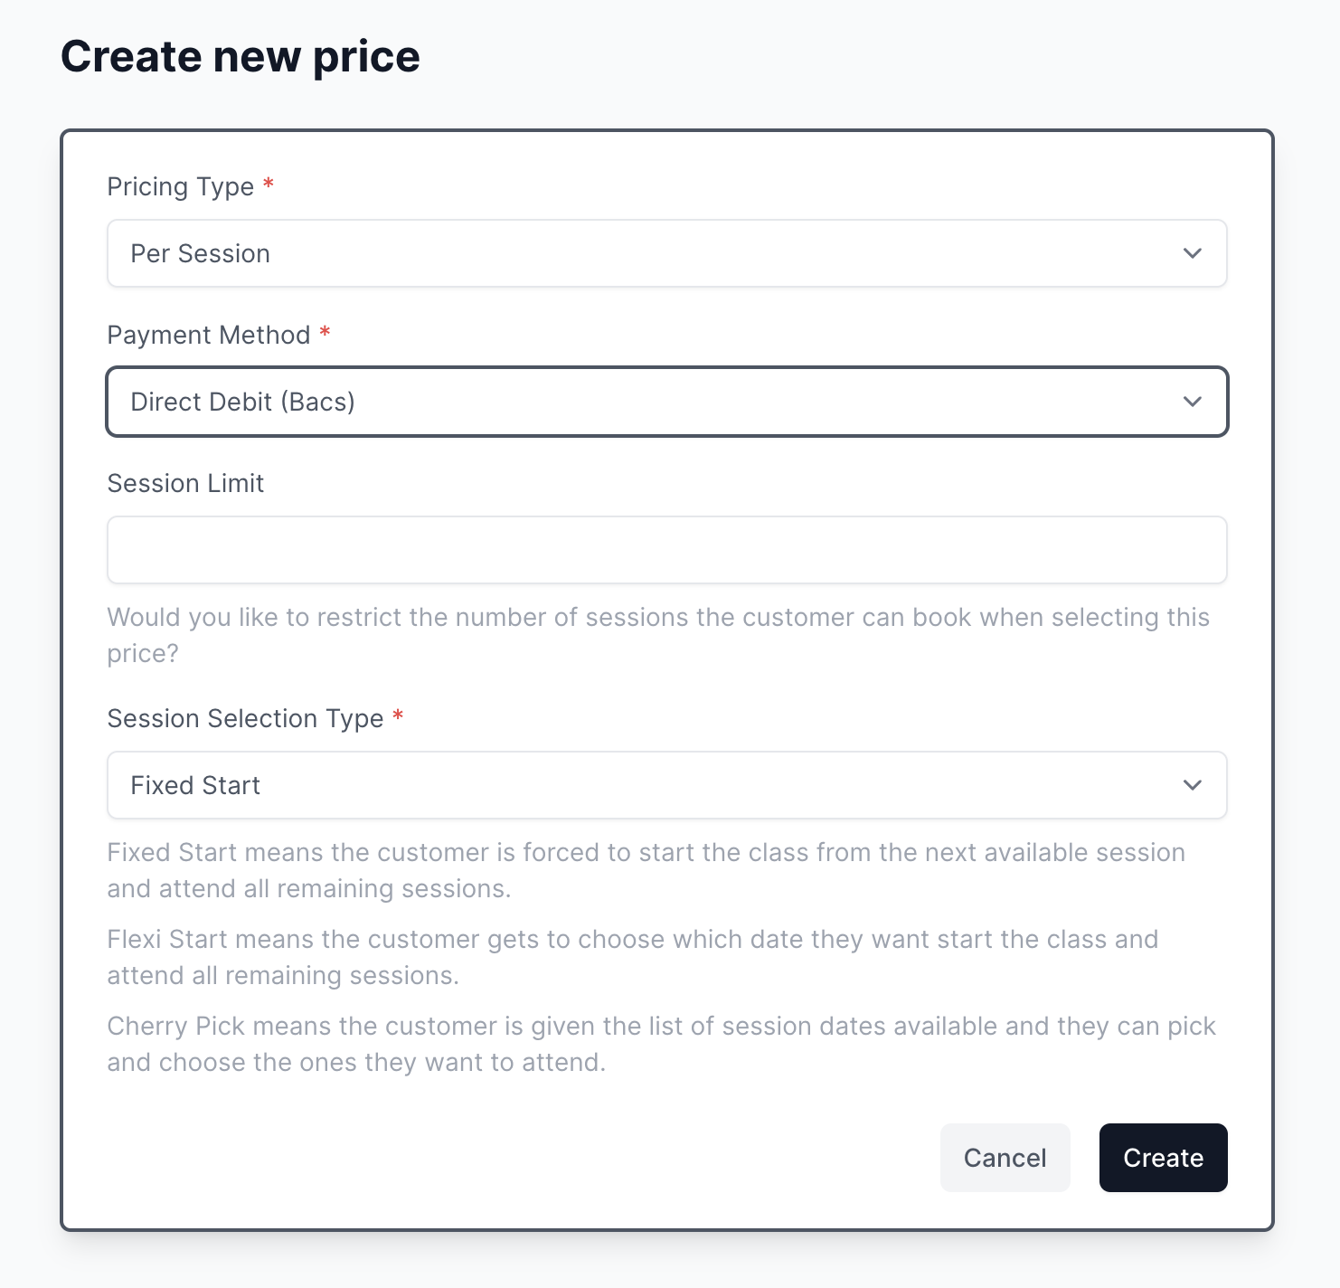
Task: Open the Session Selection Type dropdown
Action: [667, 785]
